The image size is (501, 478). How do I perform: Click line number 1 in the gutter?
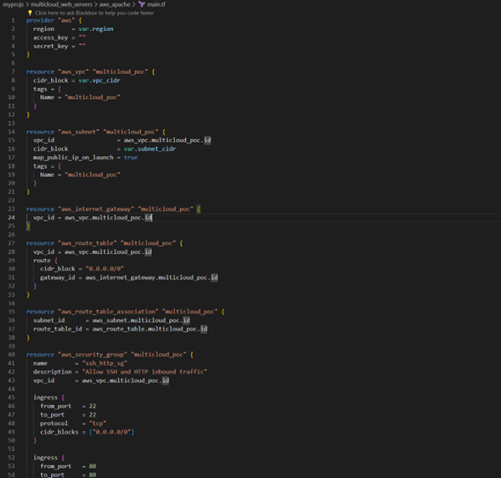coord(13,20)
